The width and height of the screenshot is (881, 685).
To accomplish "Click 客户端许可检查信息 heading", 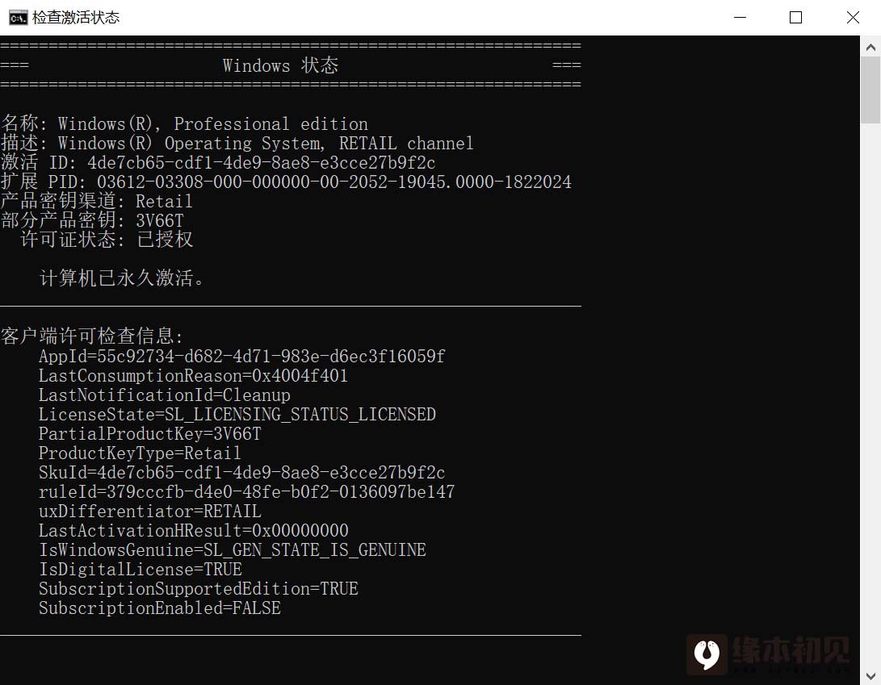I will 91,336.
